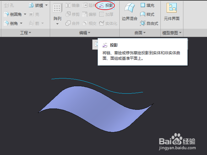Expand the Rib (筋) dropdown arrow

42,23
